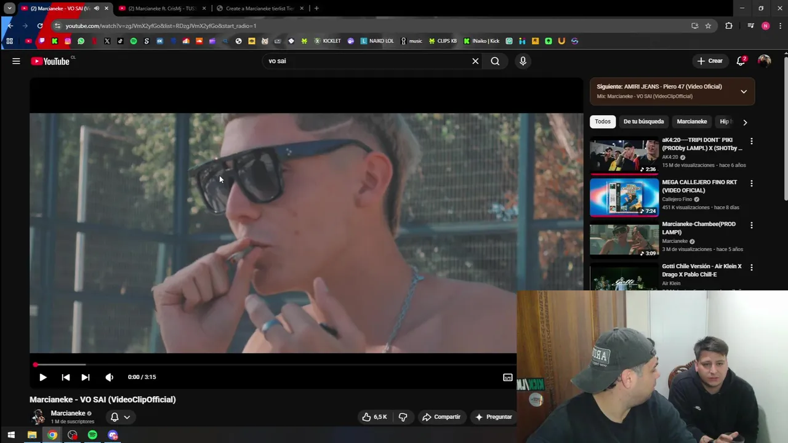This screenshot has width=788, height=443.
Task: Open the MEGA CALLEJERO FINO RKT thumbnail
Action: [624, 198]
